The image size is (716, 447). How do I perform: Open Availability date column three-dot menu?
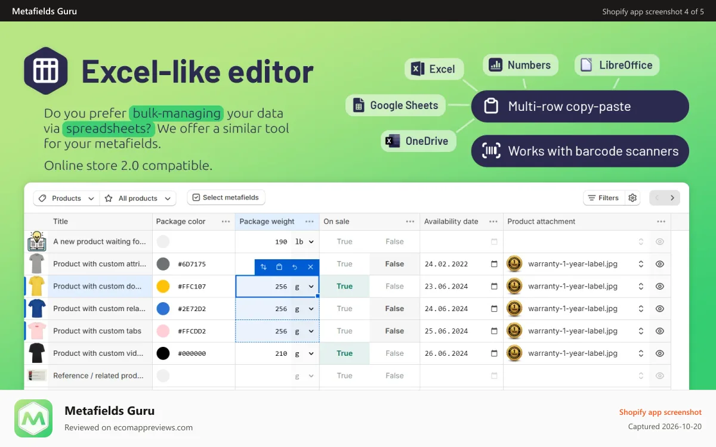(493, 222)
